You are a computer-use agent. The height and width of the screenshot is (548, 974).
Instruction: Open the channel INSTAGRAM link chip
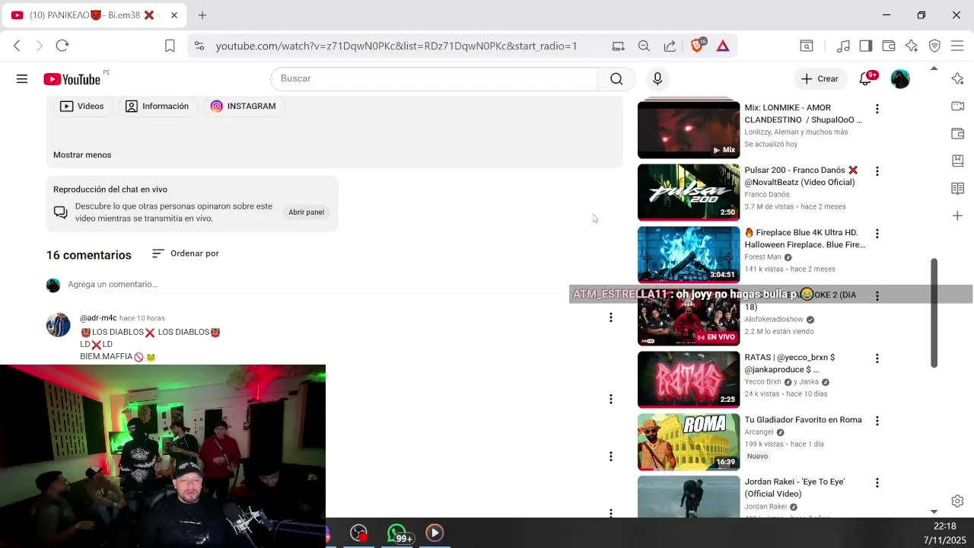pyautogui.click(x=243, y=106)
